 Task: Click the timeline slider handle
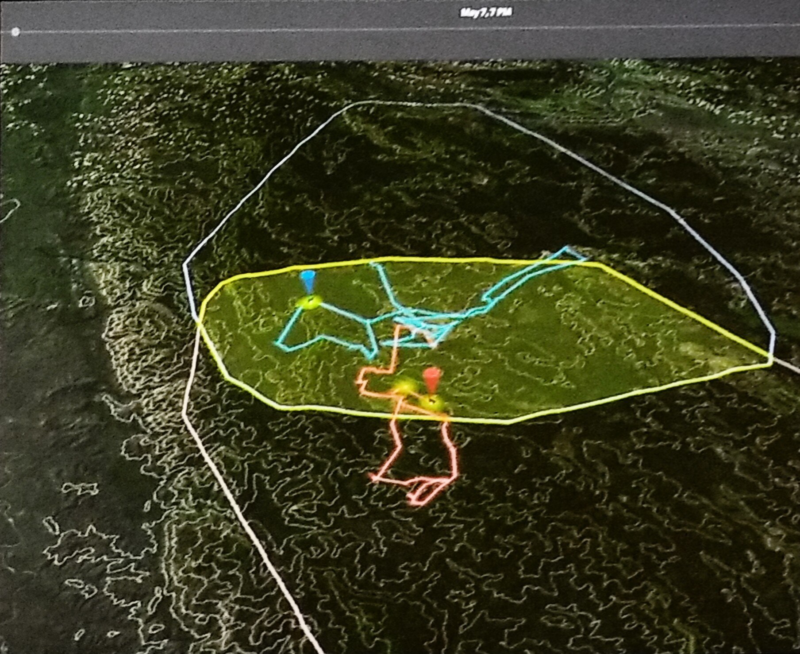click(x=15, y=32)
